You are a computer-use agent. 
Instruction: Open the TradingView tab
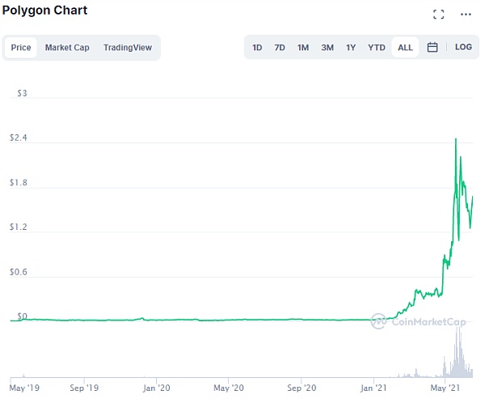tap(128, 48)
